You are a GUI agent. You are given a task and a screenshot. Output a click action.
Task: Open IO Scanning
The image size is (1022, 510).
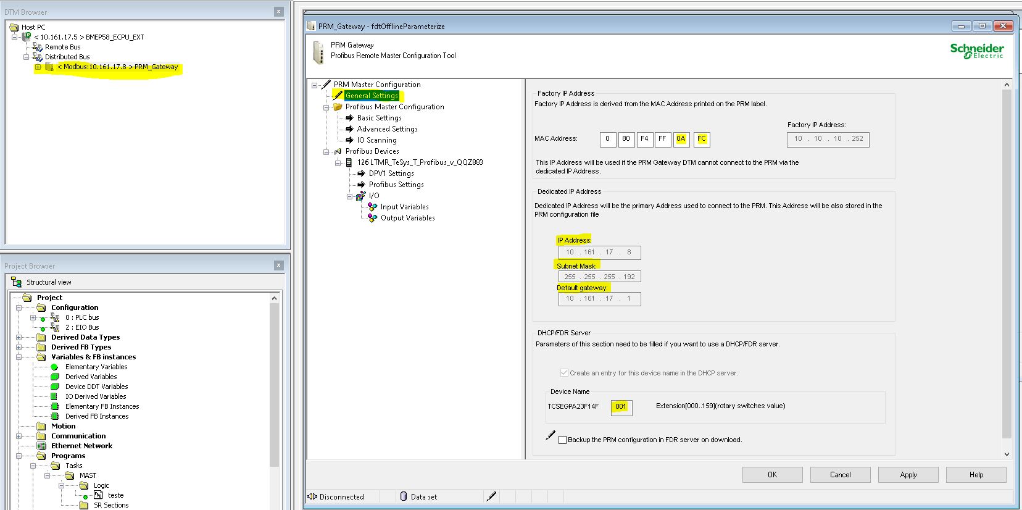[x=376, y=140]
